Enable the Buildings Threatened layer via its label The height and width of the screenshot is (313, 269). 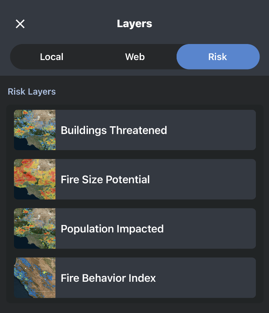point(114,130)
